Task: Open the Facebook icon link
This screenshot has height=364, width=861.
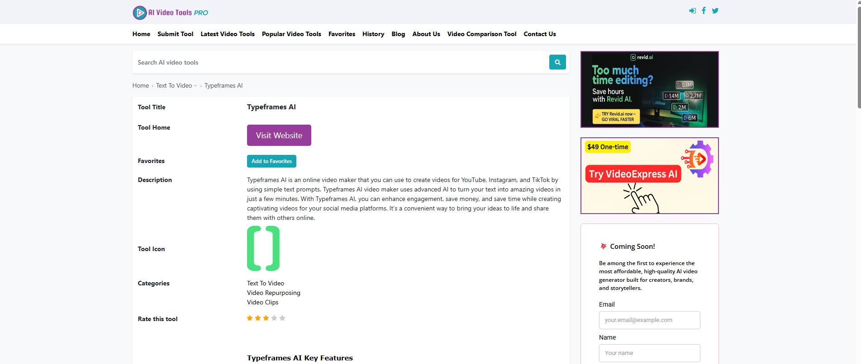Action: 704,11
